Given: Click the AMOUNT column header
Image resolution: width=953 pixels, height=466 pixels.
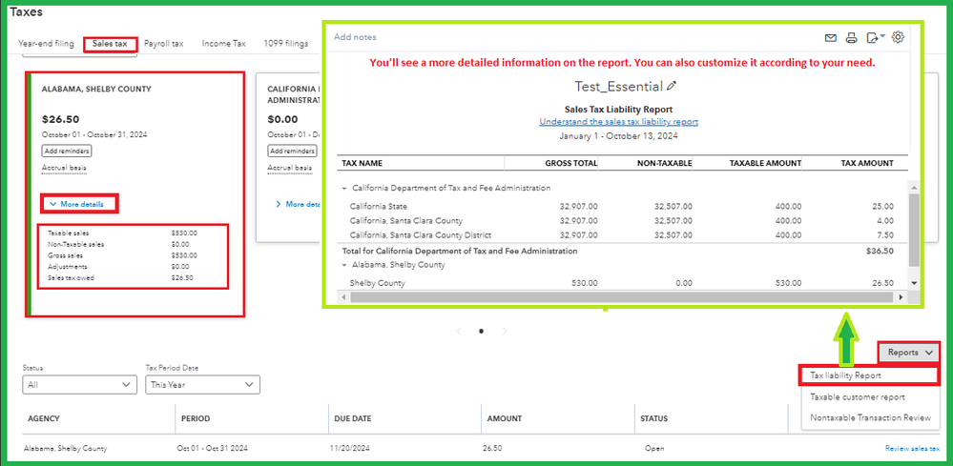Looking at the screenshot, I should [505, 418].
